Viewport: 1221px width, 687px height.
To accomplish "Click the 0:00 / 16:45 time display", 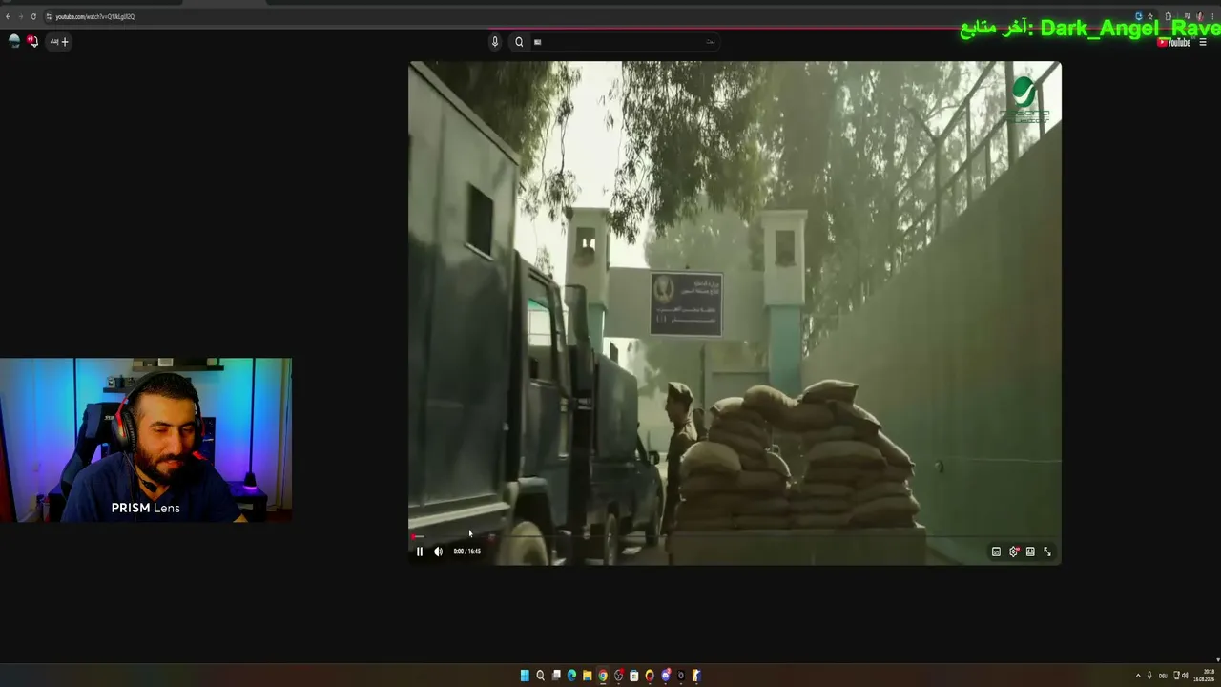I will [x=466, y=552].
